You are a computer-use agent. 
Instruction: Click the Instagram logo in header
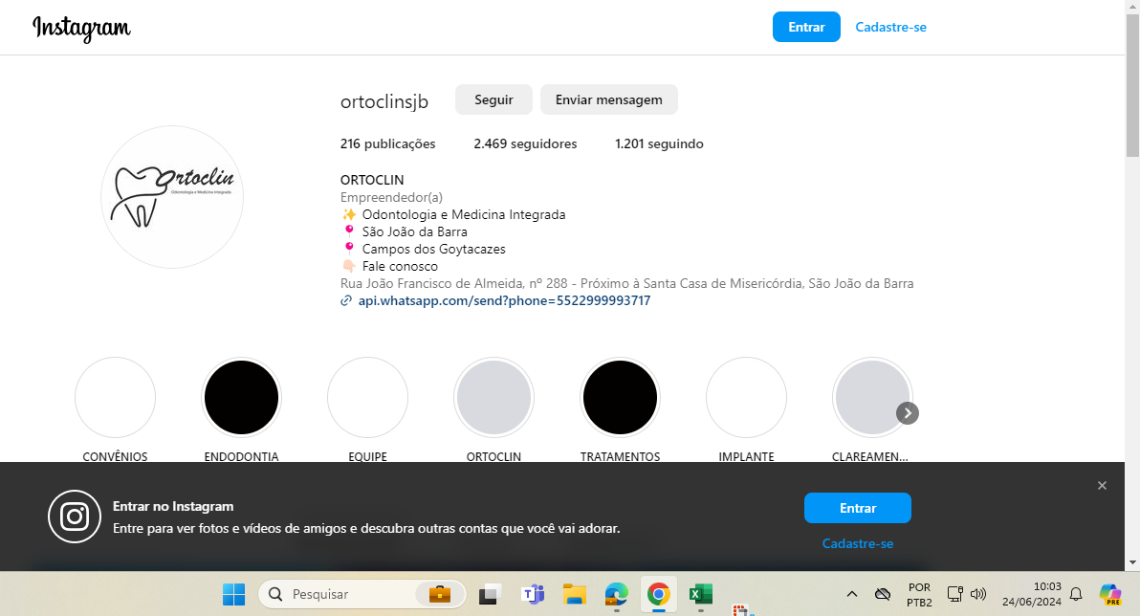(x=81, y=29)
